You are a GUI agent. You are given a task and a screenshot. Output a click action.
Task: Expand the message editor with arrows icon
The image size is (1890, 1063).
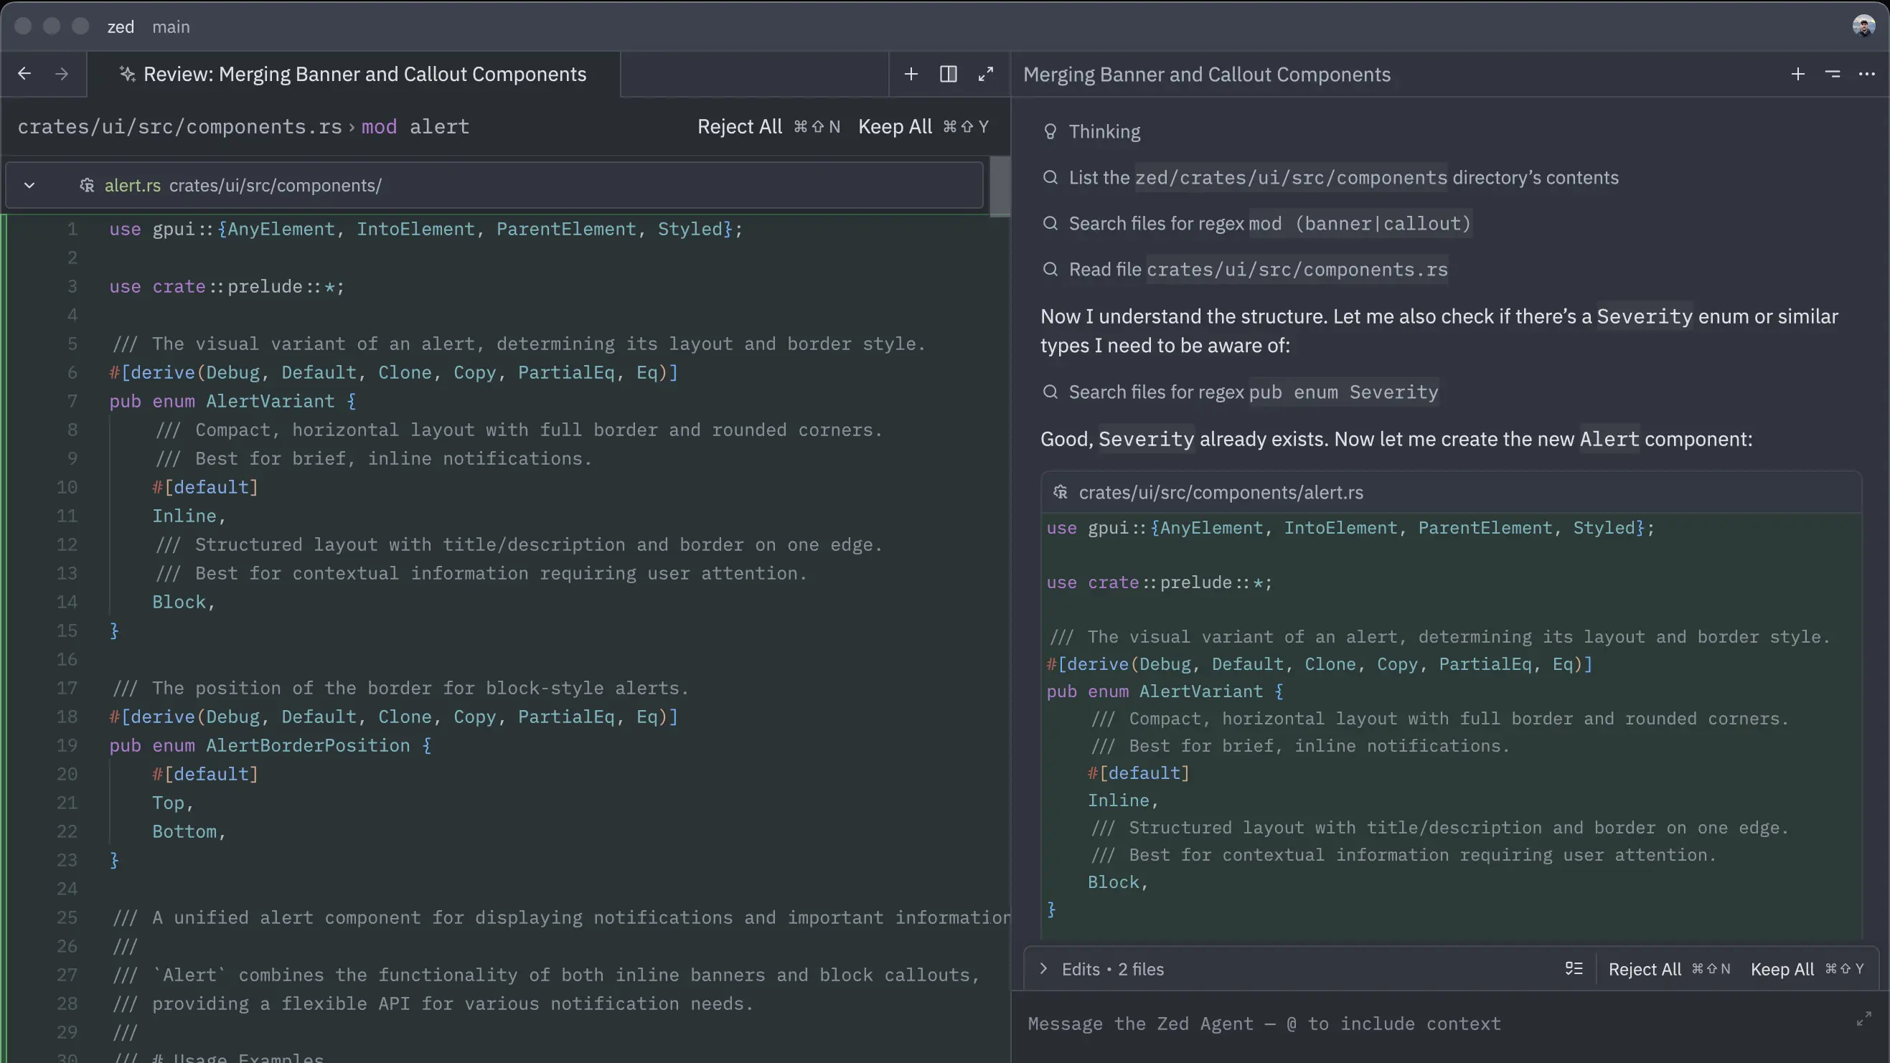pos(1863,1019)
